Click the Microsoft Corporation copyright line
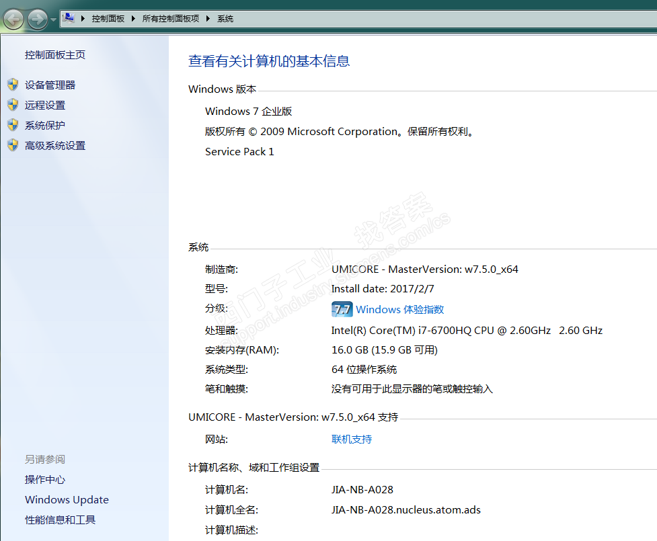This screenshot has height=541, width=657. [x=340, y=132]
